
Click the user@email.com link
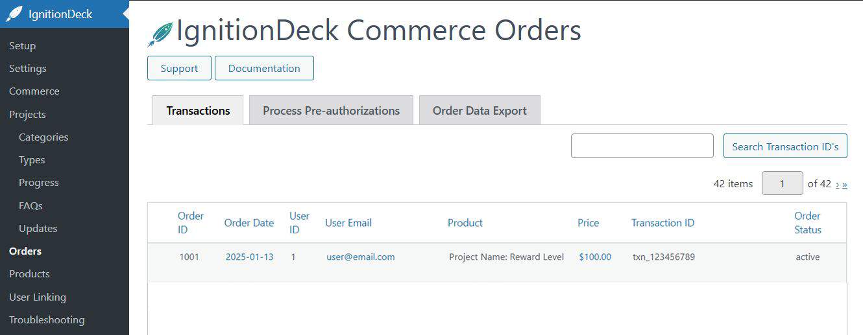tap(360, 257)
